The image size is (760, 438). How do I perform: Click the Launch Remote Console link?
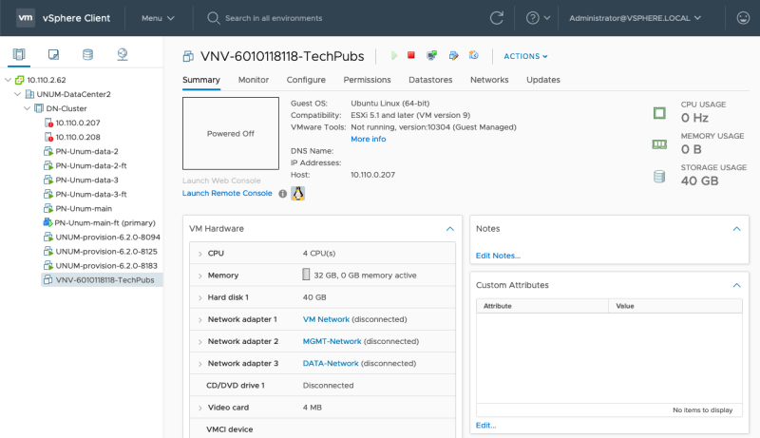227,193
